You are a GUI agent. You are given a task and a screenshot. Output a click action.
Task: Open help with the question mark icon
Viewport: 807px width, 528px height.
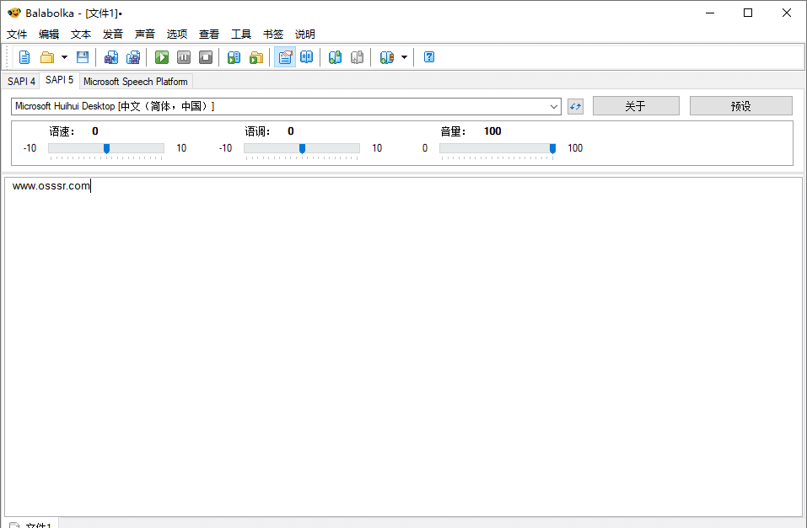(429, 57)
